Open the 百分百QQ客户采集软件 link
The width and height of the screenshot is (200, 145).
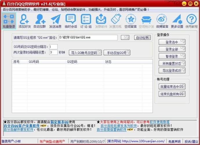click(21, 126)
